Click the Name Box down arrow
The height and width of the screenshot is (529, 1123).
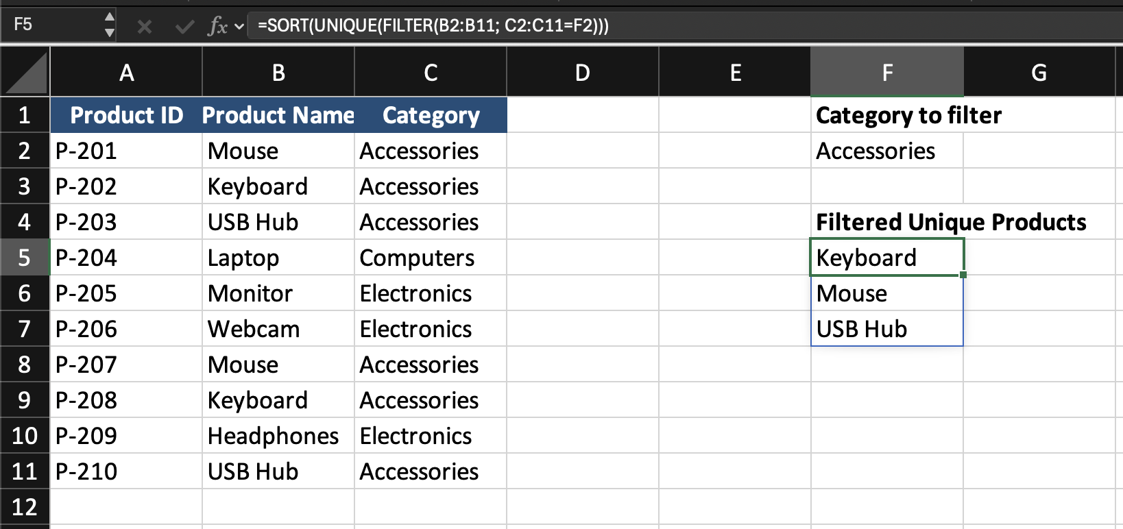point(110,32)
